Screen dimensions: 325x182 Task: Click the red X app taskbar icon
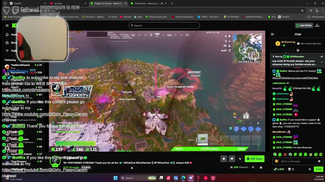[x=213, y=178]
